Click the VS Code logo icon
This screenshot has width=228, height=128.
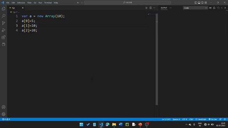(x=3, y=2)
